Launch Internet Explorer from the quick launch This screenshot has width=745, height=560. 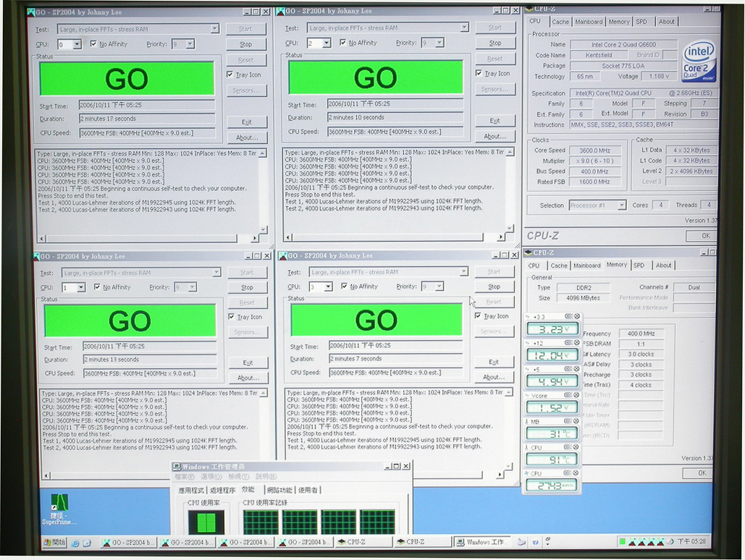point(75,543)
